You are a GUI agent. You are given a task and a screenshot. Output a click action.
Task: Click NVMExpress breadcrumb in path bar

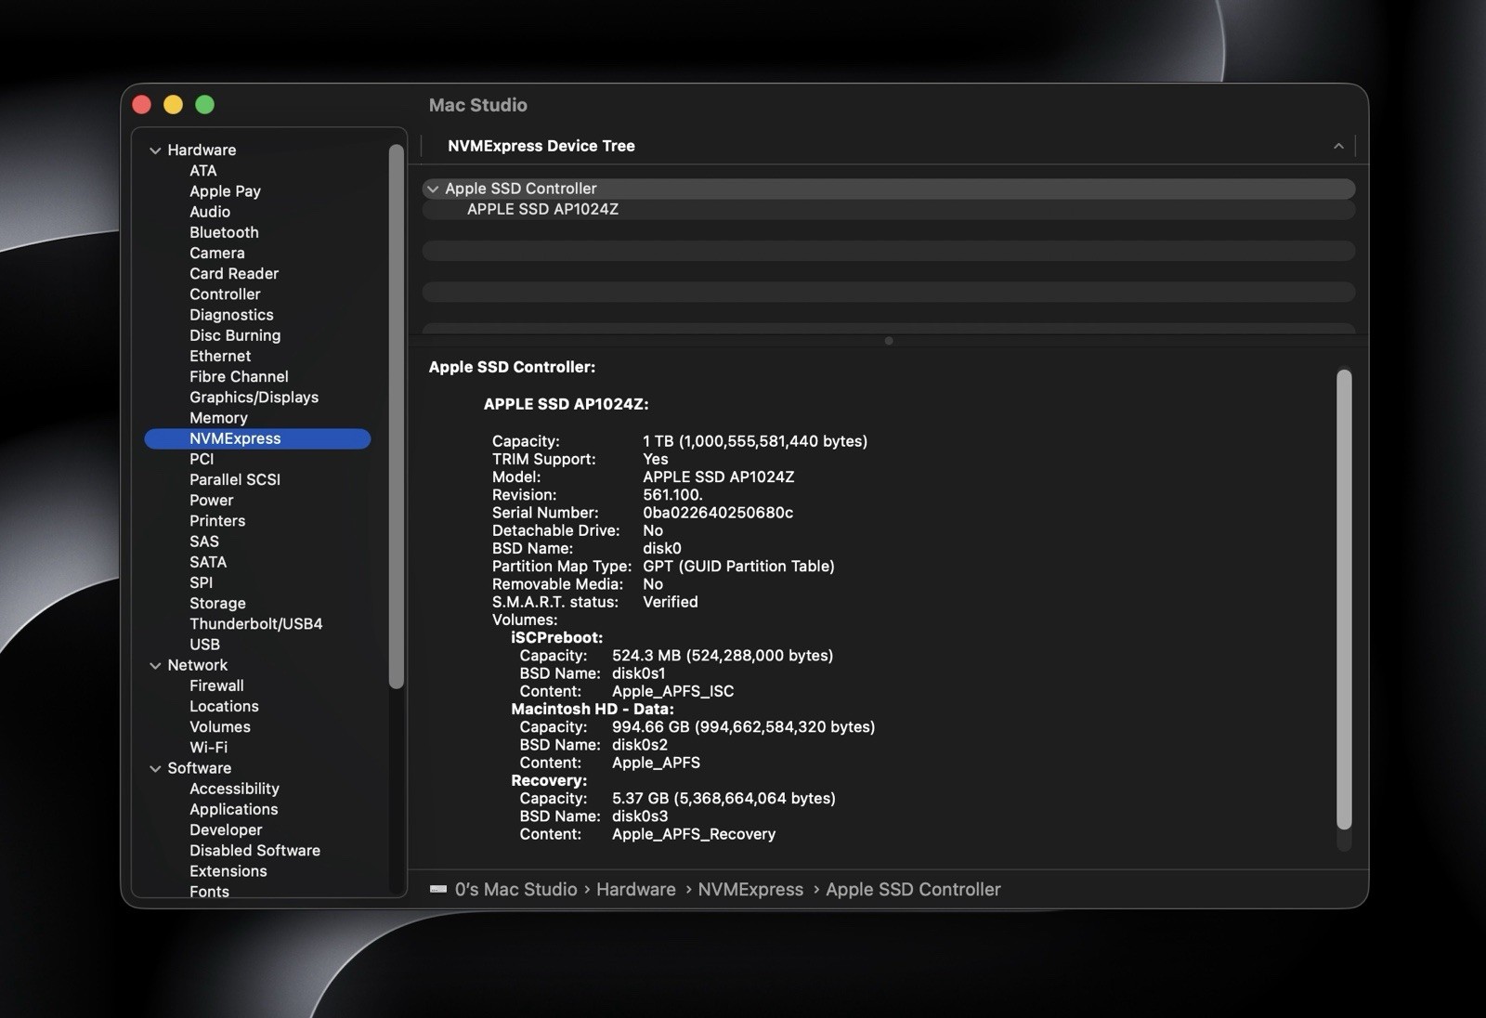tap(750, 889)
